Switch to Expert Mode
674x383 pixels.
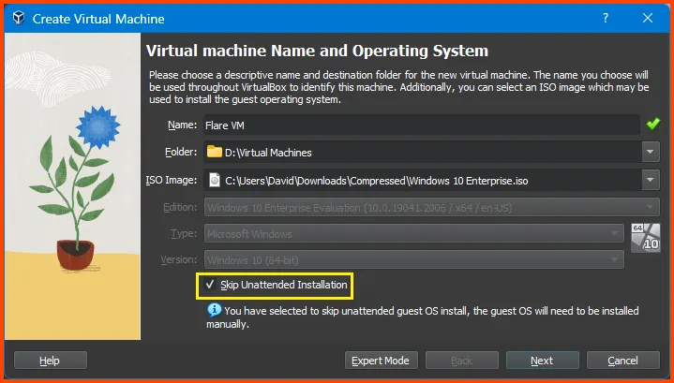pyautogui.click(x=381, y=361)
